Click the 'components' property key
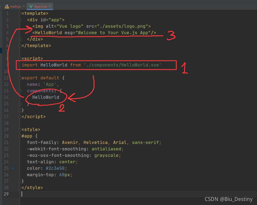This screenshot has width=257, height=205. click(x=40, y=91)
